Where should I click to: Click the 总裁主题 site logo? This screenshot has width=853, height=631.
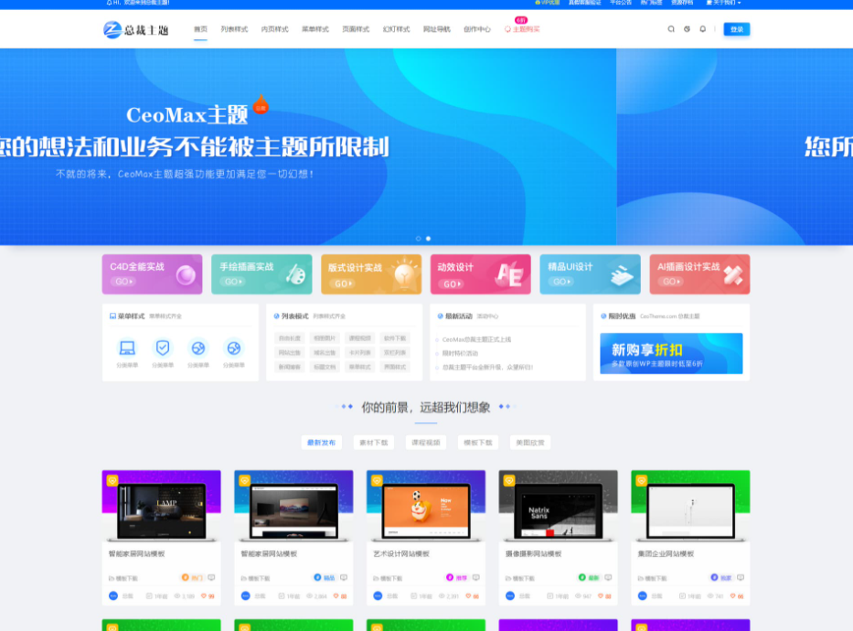(136, 29)
